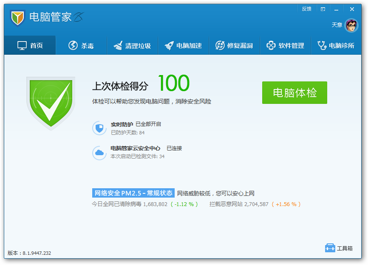368x265 pixels.
Task: Click the 天意 username
Action: [337, 25]
